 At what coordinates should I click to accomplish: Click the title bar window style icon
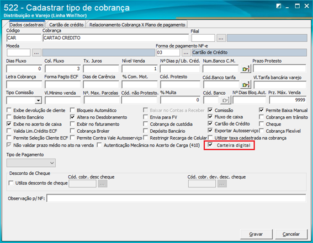pos(279,6)
